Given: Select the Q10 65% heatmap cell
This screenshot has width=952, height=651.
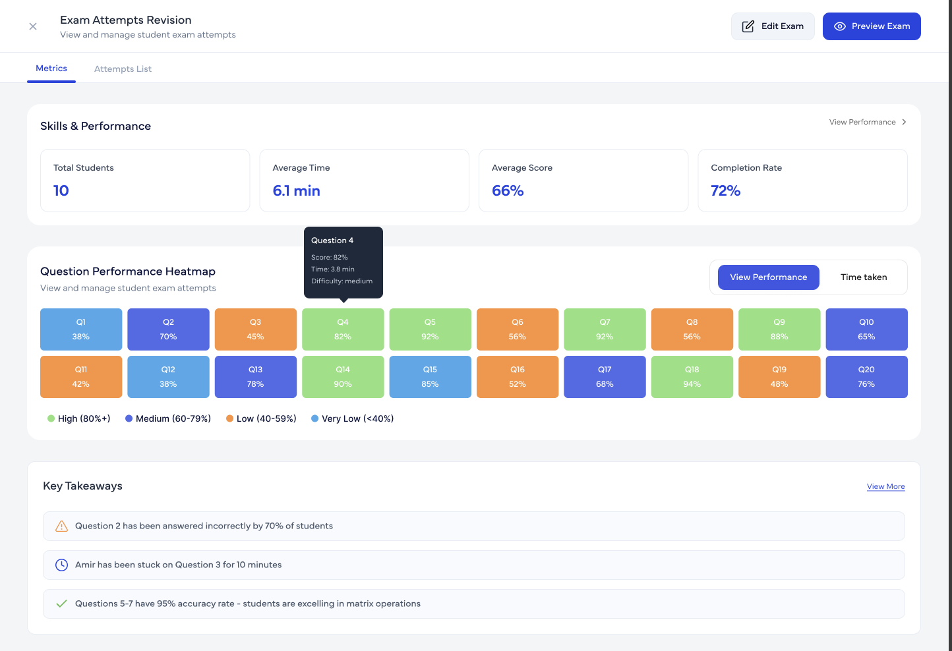Looking at the screenshot, I should click(867, 329).
